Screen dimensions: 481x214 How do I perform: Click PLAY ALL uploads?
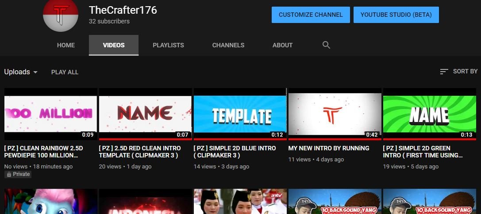pyautogui.click(x=65, y=72)
